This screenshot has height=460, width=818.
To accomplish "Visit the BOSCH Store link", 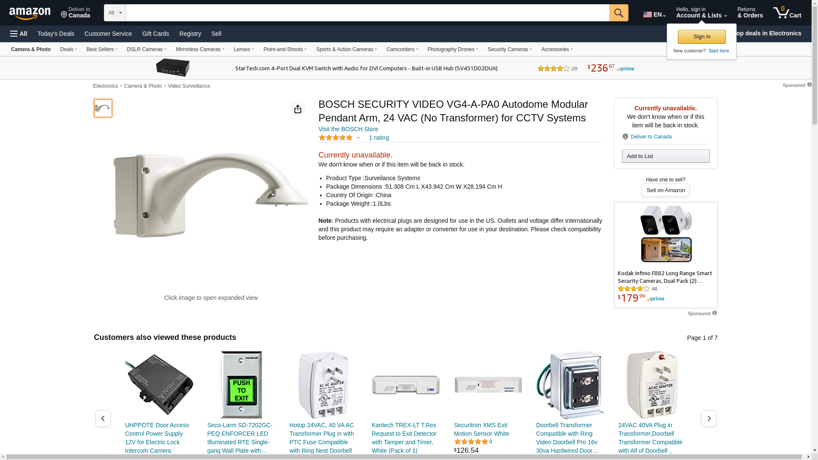I will pyautogui.click(x=349, y=129).
